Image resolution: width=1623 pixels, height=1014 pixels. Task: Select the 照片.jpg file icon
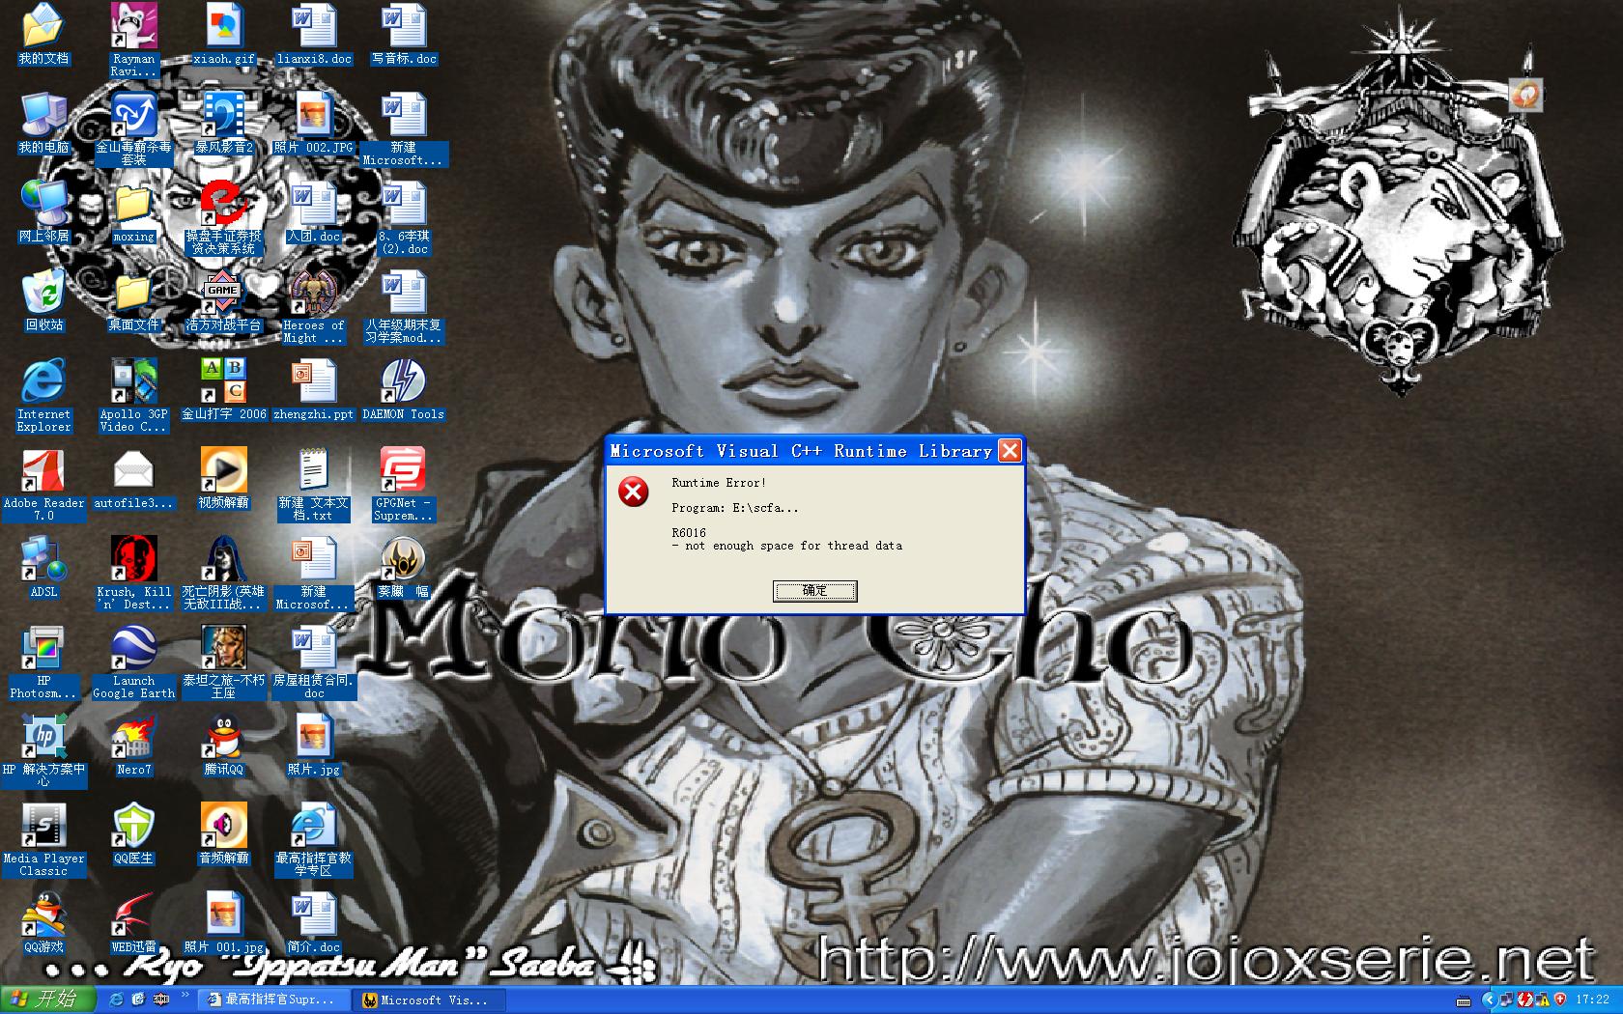314,746
